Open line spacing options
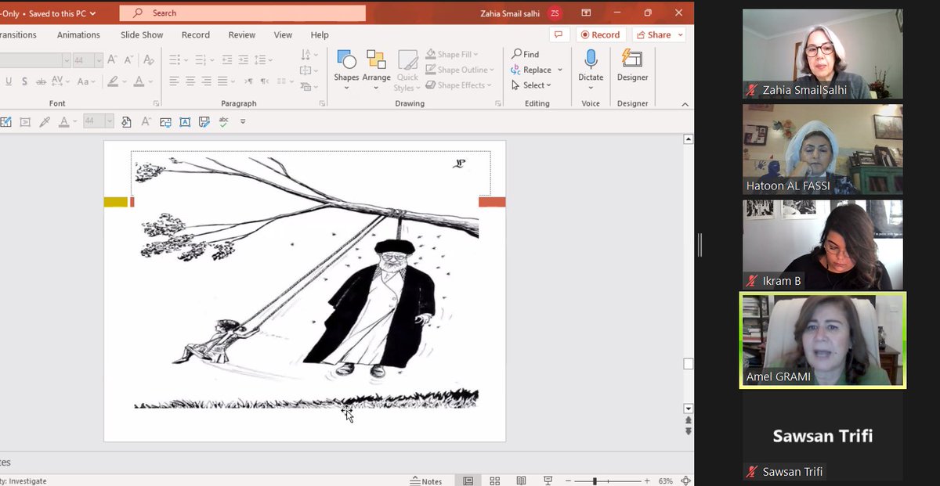 pos(263,60)
